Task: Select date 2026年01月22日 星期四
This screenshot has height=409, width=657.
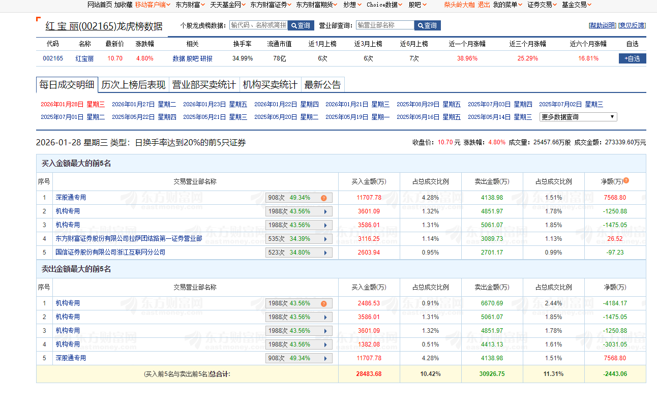Action: [x=286, y=105]
